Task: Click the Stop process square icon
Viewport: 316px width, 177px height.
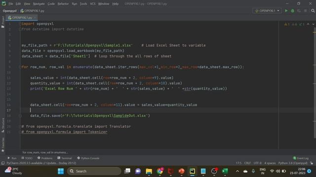Action: click(306, 11)
